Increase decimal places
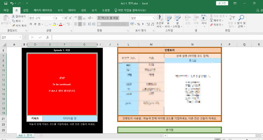The width and height of the screenshot is (263, 140). 148,24
